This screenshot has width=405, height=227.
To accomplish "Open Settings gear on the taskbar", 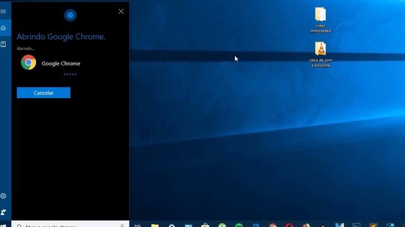I will (171, 226).
